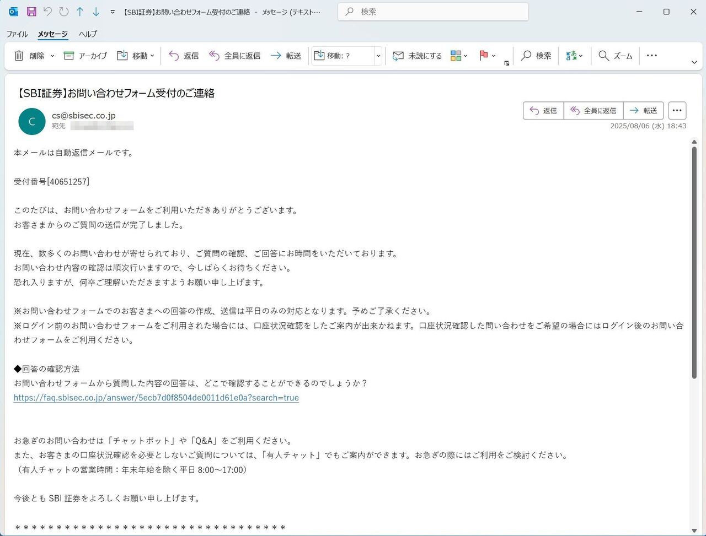The image size is (706, 536).
Task: Click 転送 in the ribbon toolbar
Action: click(286, 56)
